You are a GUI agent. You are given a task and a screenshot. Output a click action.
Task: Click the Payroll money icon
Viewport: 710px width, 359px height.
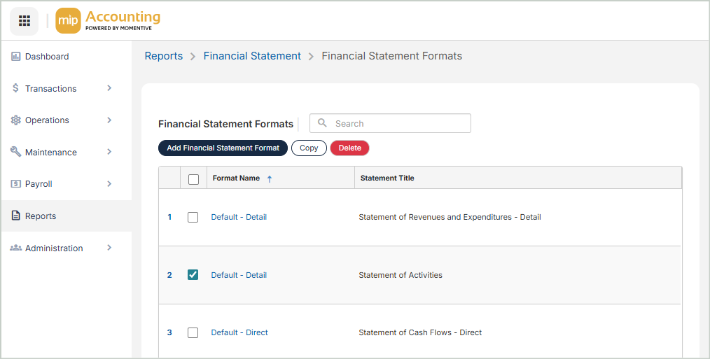[15, 184]
